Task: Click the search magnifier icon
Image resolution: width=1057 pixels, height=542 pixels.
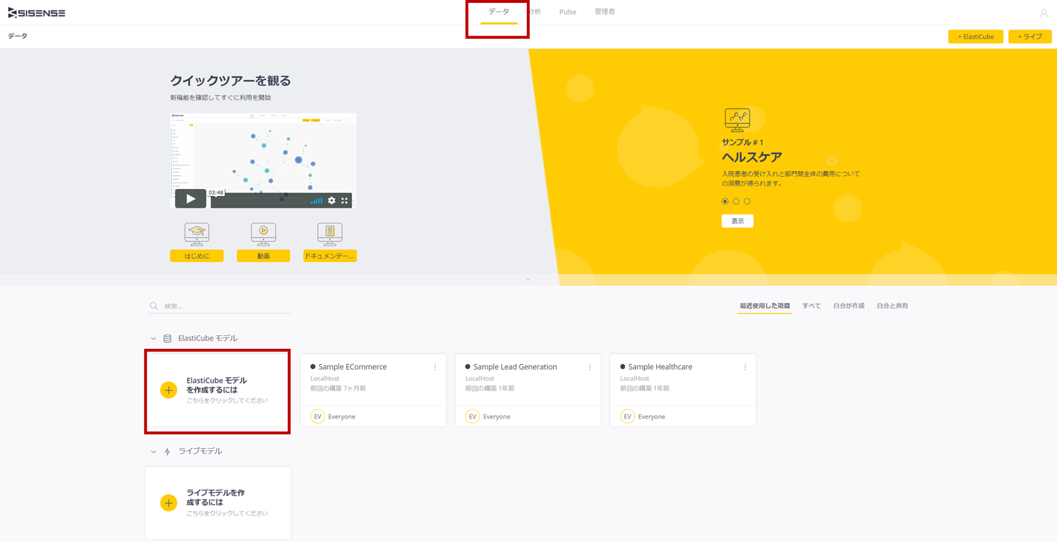Action: click(154, 306)
